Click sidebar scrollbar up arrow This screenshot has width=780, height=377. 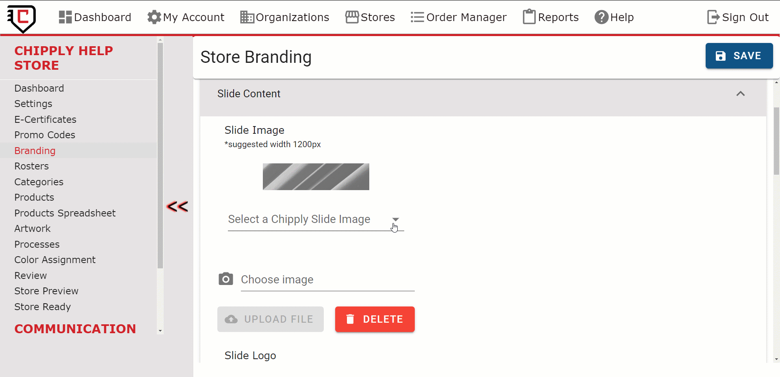click(160, 40)
